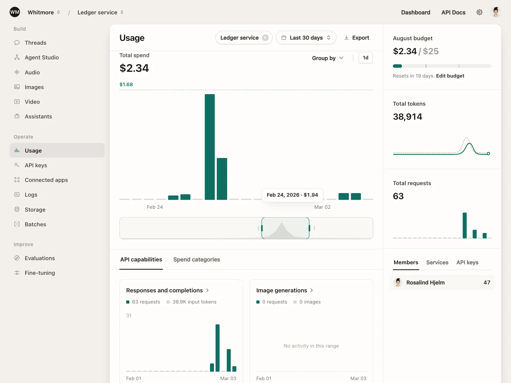Select the API keys tab in side panel
The image size is (511, 383).
click(467, 262)
